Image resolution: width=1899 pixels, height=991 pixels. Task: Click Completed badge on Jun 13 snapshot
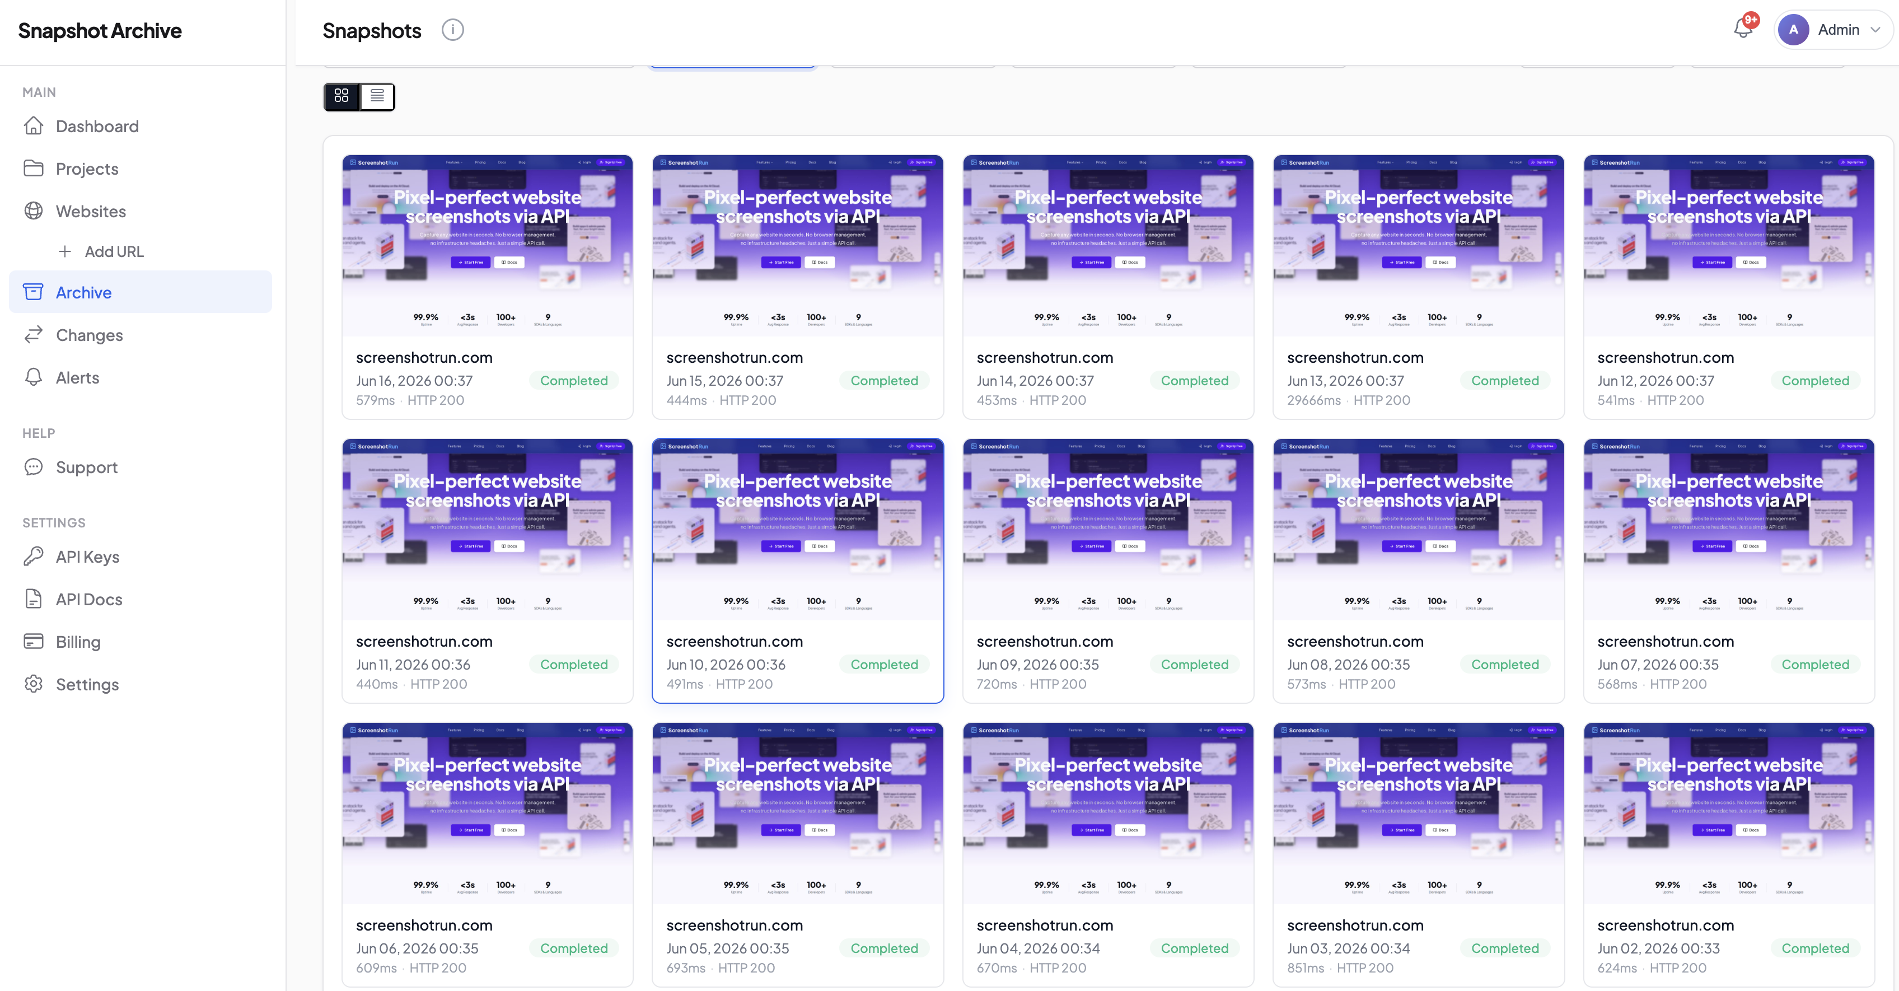point(1505,381)
